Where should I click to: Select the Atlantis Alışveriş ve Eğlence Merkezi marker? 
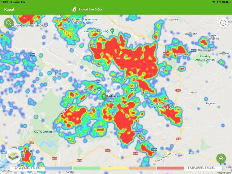(x=69, y=21)
